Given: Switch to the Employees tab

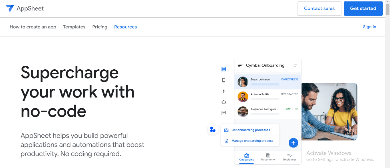Looking at the screenshot, I should tap(289, 157).
